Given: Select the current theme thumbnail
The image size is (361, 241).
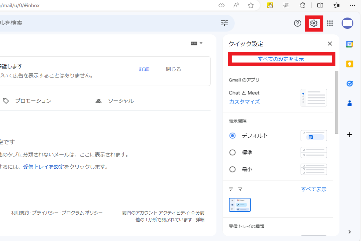Looking at the screenshot, I should pos(240,205).
